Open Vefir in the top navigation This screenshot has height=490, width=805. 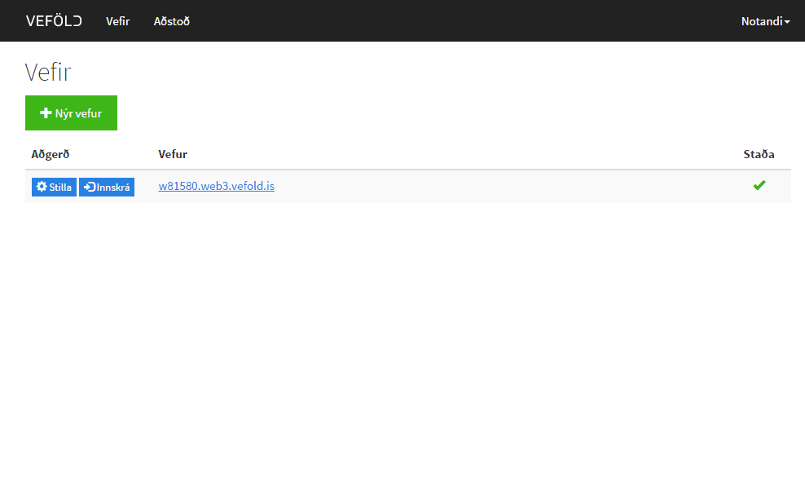coord(117,21)
